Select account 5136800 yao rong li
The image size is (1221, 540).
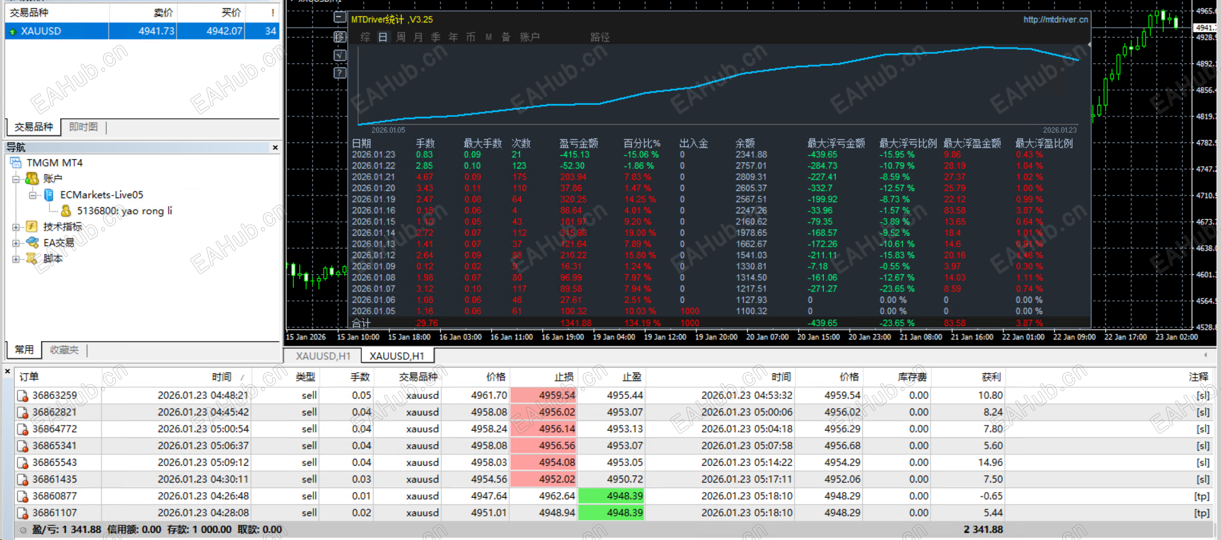[124, 211]
